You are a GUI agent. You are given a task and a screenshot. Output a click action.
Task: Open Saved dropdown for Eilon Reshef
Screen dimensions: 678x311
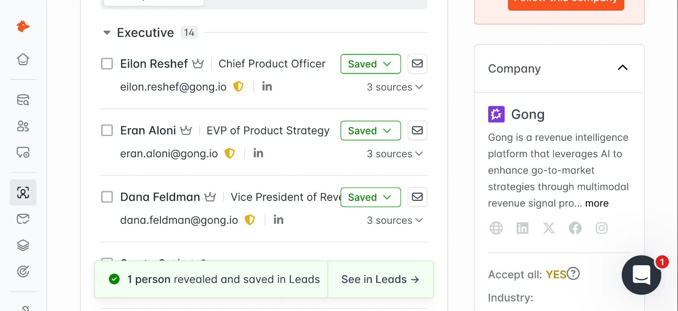point(371,64)
